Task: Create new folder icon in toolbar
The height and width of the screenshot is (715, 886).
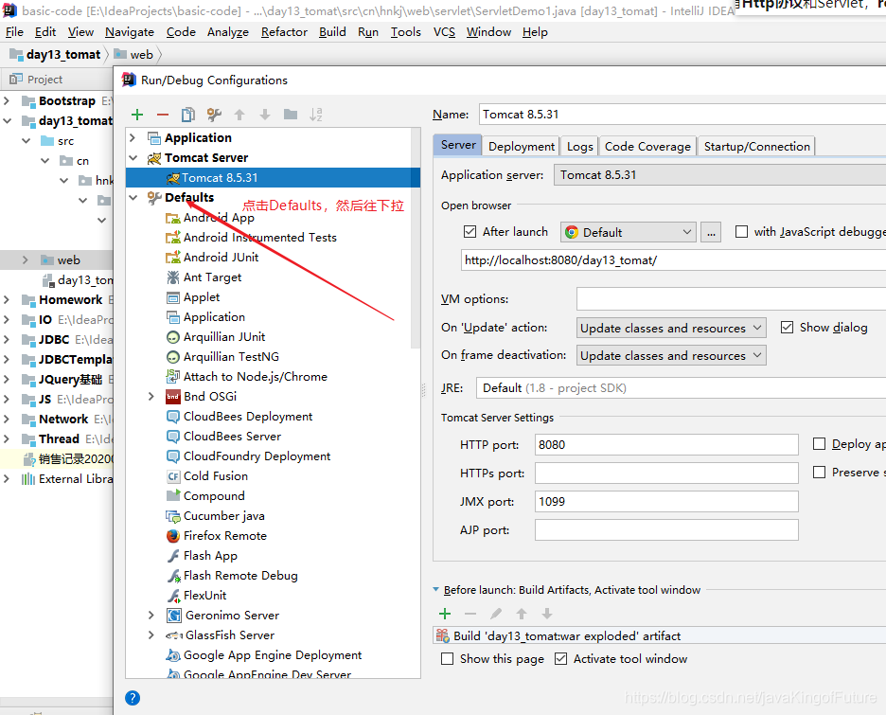Action: click(x=291, y=115)
